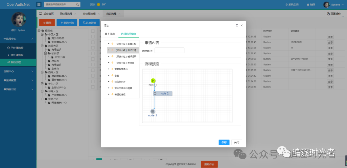Screen dimensions: 347x168
Task: Focus the 你的姓名 text input
Action: point(170,51)
